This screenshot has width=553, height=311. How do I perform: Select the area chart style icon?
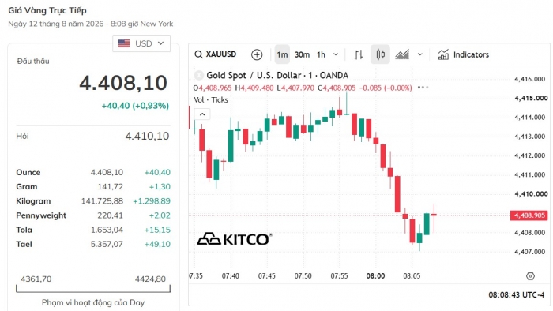tap(402, 54)
